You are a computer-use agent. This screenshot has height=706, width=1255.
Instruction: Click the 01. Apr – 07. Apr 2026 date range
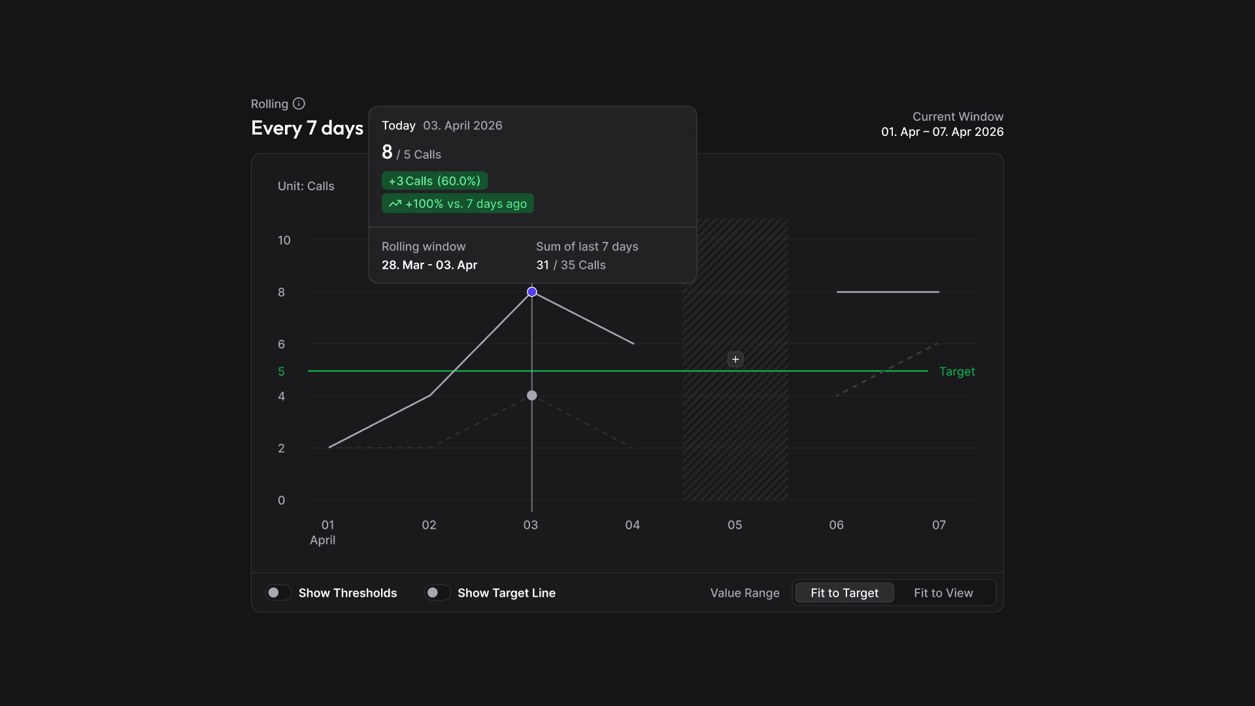942,132
